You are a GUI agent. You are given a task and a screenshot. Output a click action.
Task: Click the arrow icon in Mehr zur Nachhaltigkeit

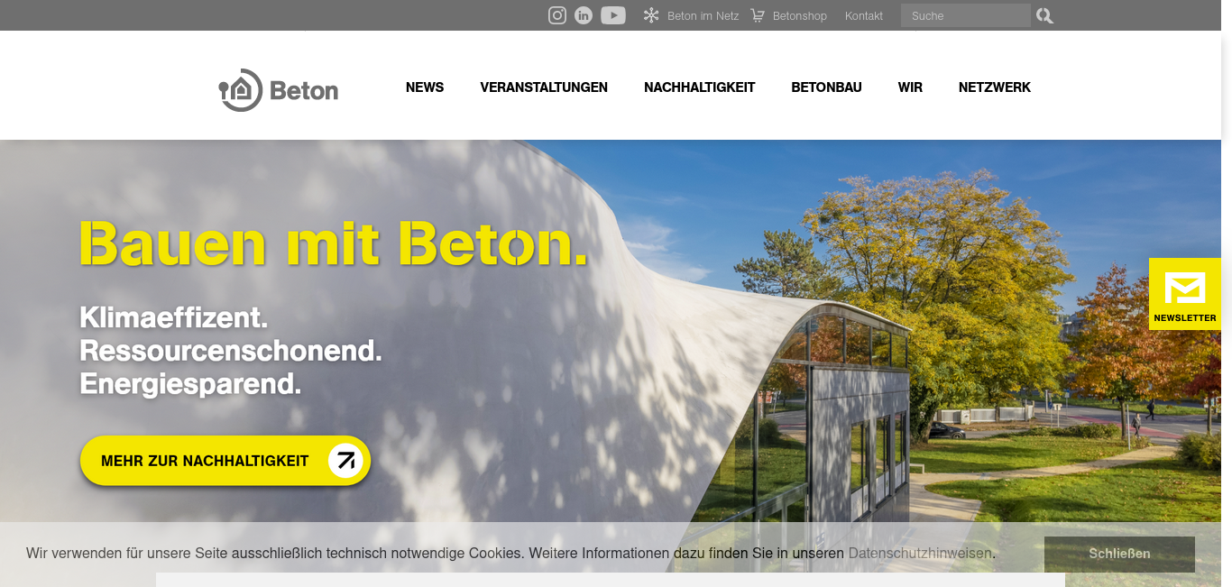point(345,461)
